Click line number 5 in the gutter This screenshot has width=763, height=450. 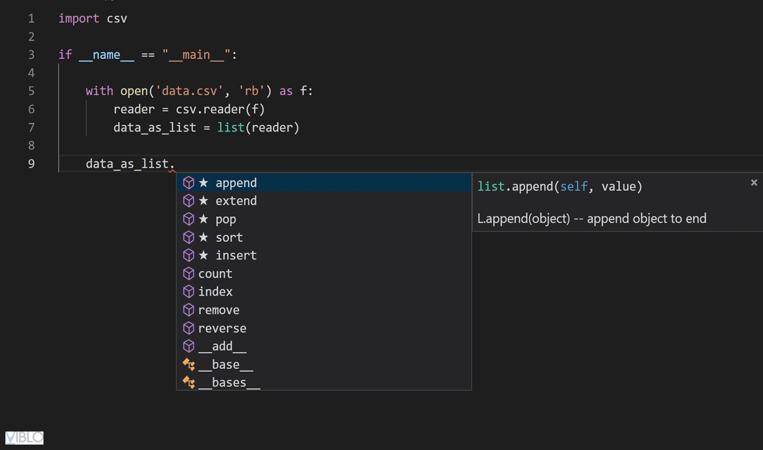coord(32,91)
